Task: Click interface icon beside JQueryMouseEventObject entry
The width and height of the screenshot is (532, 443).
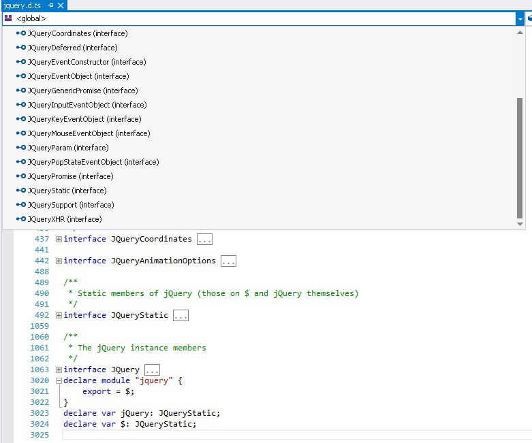Action: click(21, 133)
